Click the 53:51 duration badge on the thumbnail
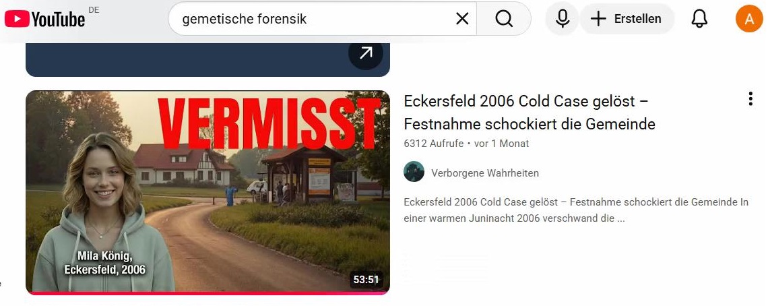This screenshot has width=768, height=306. [366, 280]
